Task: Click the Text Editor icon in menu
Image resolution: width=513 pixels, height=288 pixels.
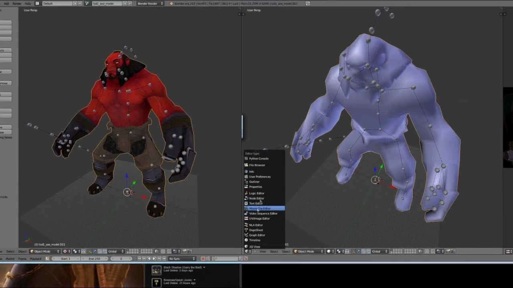Action: click(x=246, y=204)
